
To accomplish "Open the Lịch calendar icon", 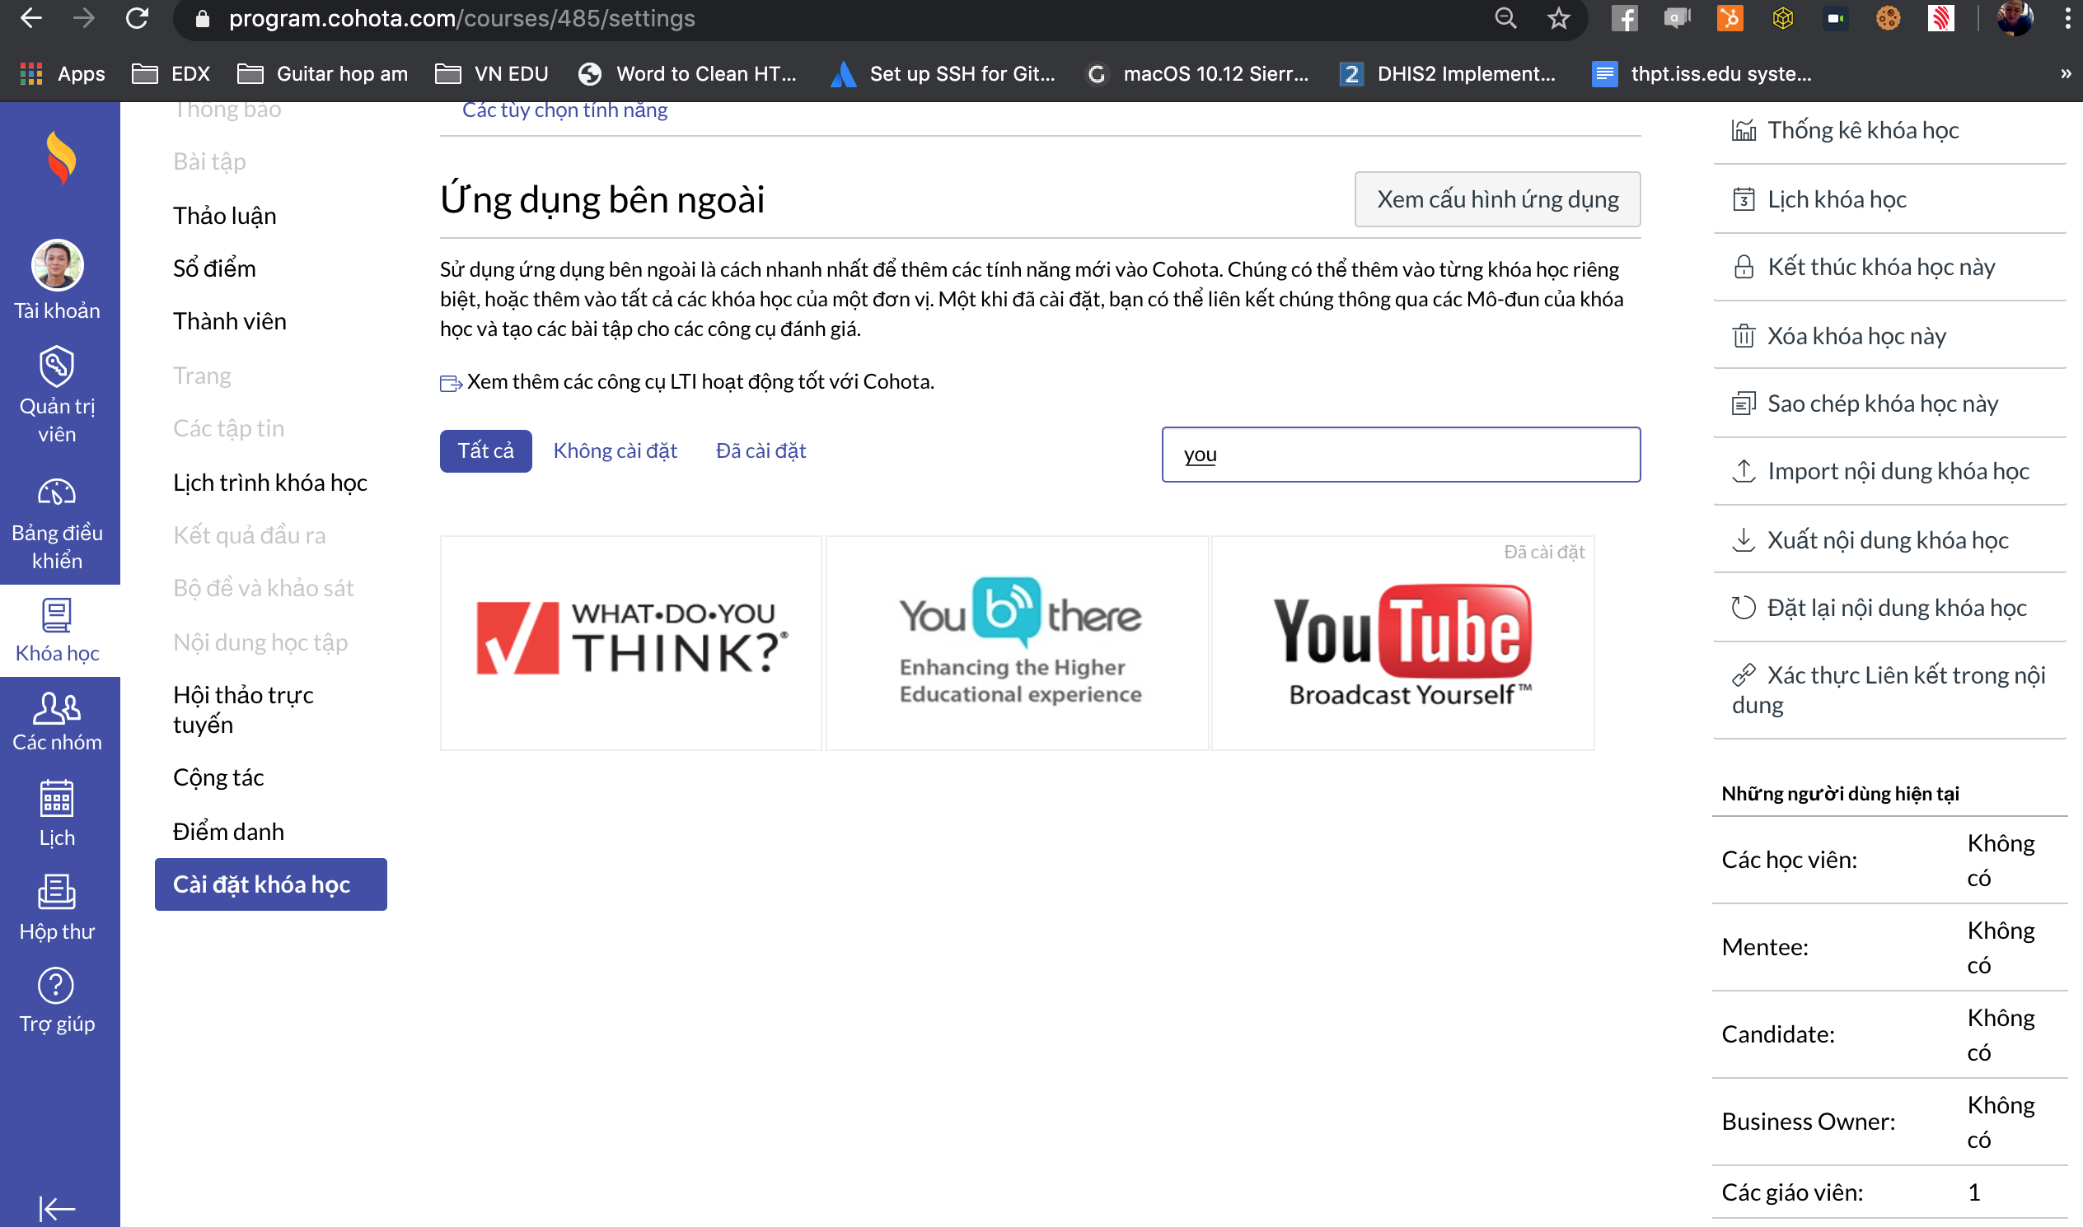I will pos(57,814).
